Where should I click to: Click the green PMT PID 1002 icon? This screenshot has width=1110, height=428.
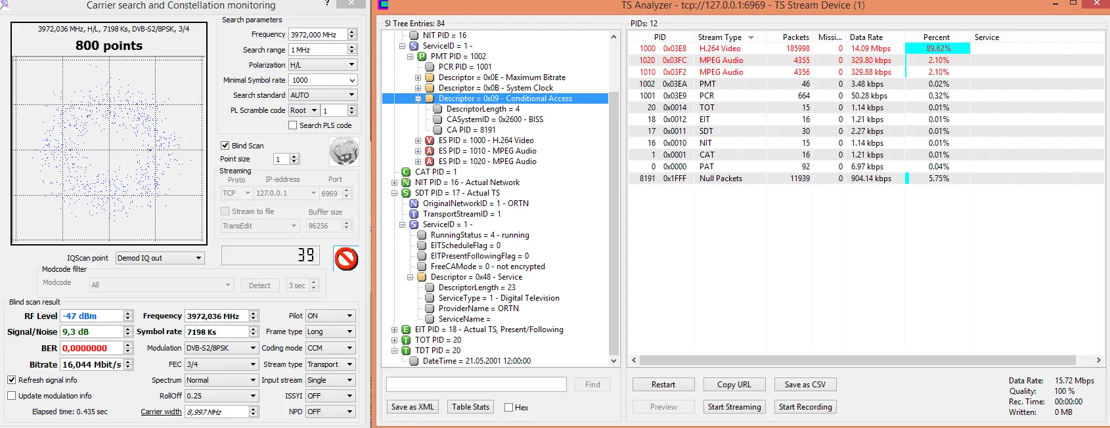(x=422, y=56)
